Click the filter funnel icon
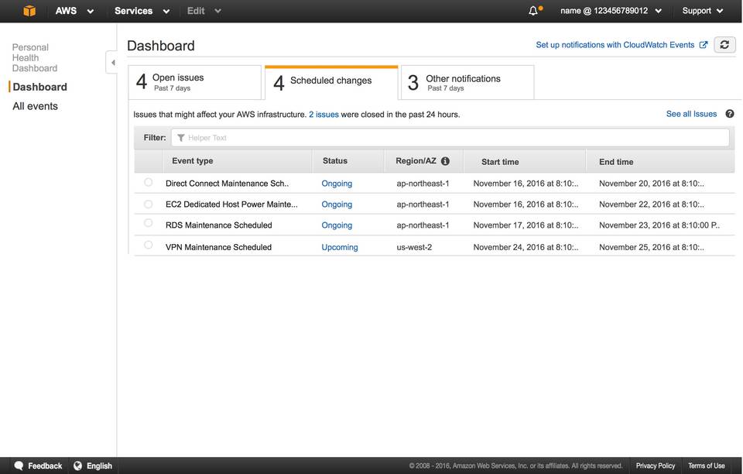The height and width of the screenshot is (474, 743). point(181,137)
